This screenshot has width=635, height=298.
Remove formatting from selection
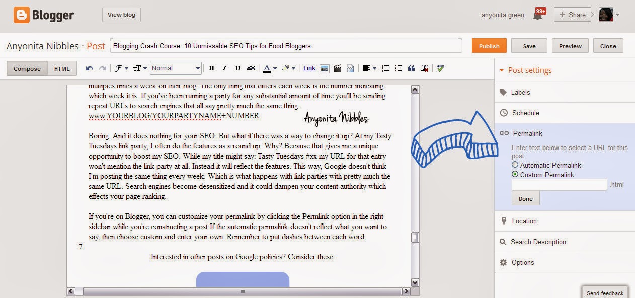click(x=425, y=68)
